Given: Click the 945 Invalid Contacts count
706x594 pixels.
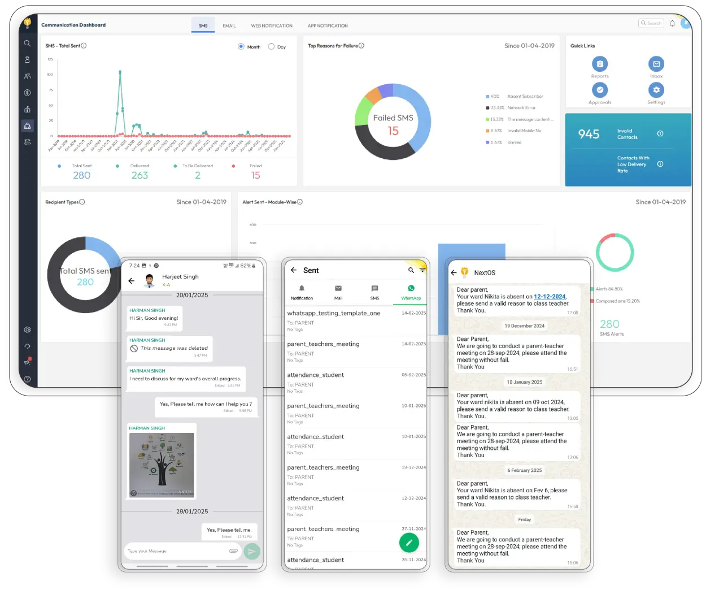Looking at the screenshot, I should point(589,134).
